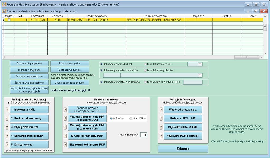Screen dimensions: 270x158
Task: Click 5. Drukuj wykaz button
Action: click(x=29, y=145)
